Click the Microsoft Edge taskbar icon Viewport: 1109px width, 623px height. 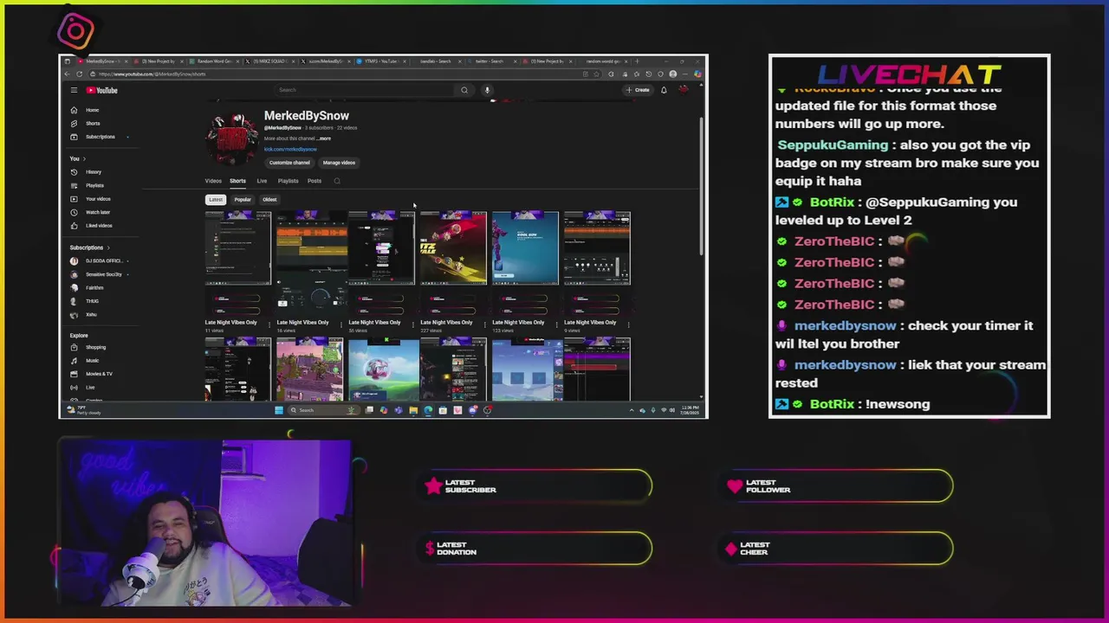(428, 410)
